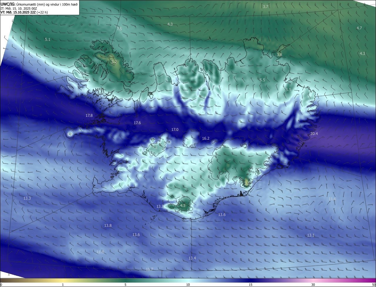Click the 13.7 value on the south coast
Viewport: 376px width, 287px height.
click(160, 207)
